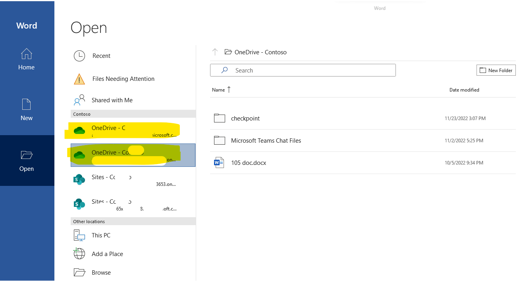Click the This PC computer icon
519x281 pixels.
79,235
